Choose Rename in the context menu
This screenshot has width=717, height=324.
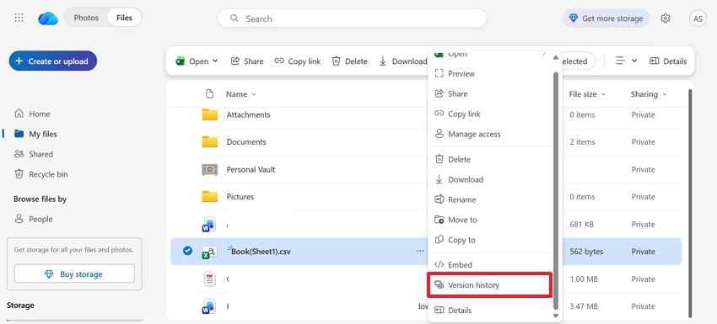[x=490, y=199]
